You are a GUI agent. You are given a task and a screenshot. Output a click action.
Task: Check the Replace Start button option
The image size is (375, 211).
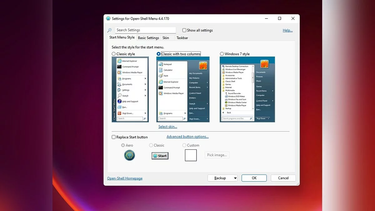pos(114,137)
